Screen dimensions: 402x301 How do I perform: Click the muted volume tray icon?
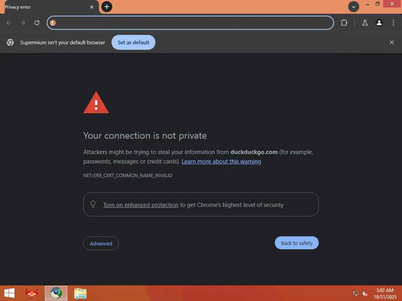point(365,294)
